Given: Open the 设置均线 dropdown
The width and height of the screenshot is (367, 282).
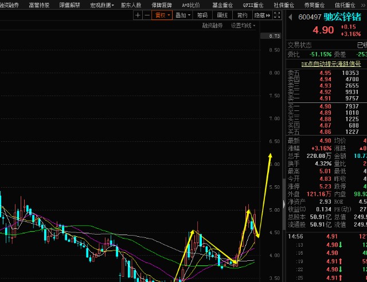Looking at the screenshot, I should 243,26.
